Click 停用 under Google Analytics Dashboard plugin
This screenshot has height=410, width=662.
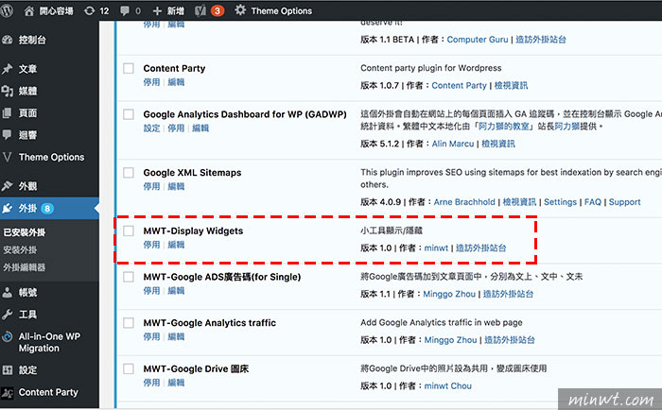point(176,128)
